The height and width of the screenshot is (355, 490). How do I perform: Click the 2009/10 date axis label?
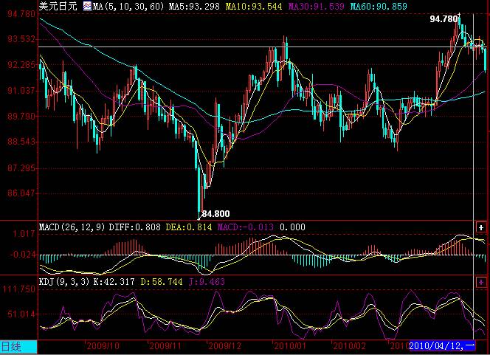coord(103,346)
